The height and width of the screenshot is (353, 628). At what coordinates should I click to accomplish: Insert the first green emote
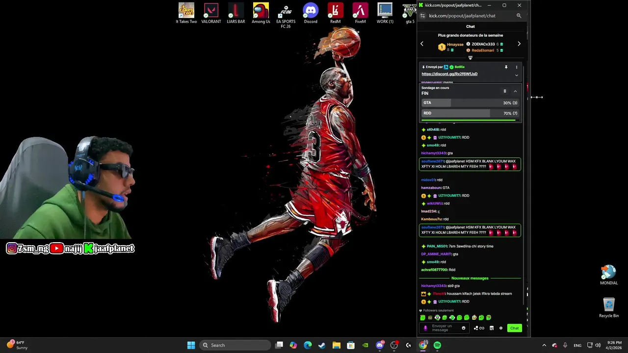point(423,318)
